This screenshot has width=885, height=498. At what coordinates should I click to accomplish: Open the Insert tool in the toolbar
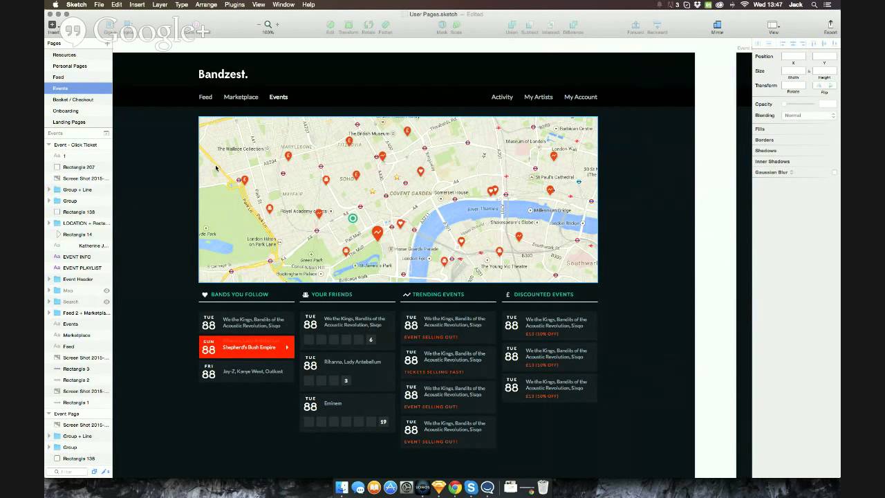53,26
